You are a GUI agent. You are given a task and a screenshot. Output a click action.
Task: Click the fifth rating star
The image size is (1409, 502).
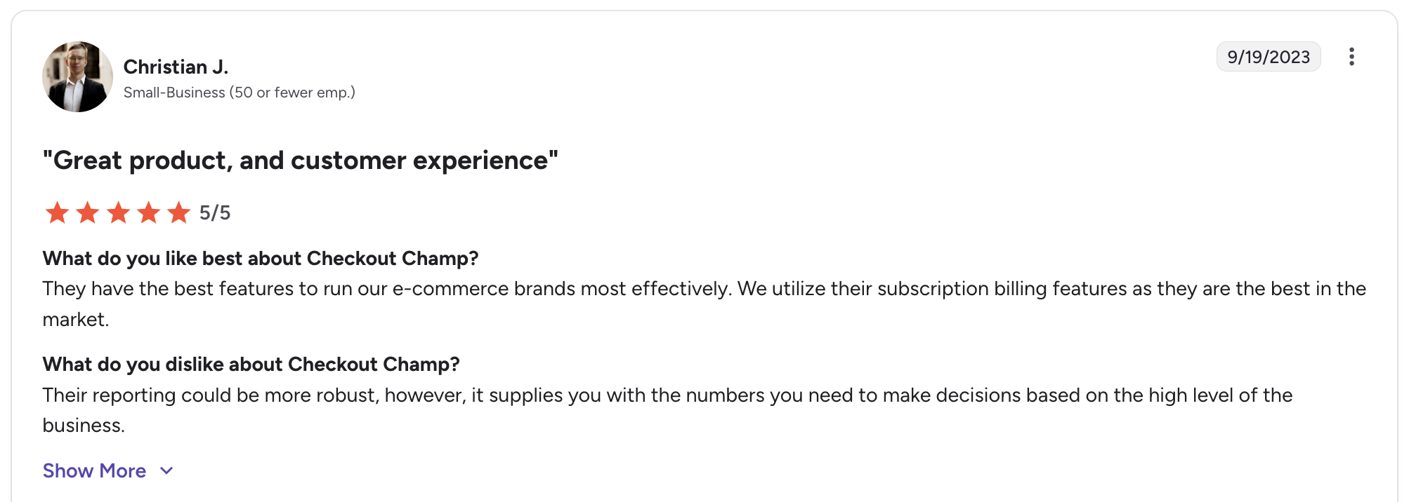pos(179,212)
